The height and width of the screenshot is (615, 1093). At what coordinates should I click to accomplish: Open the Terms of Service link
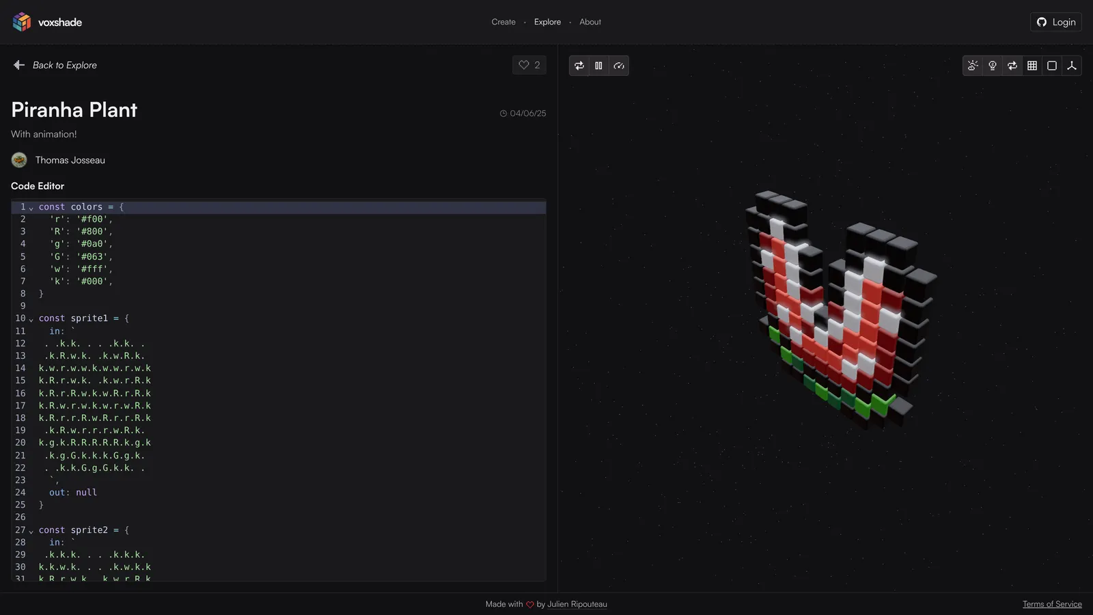[1052, 604]
